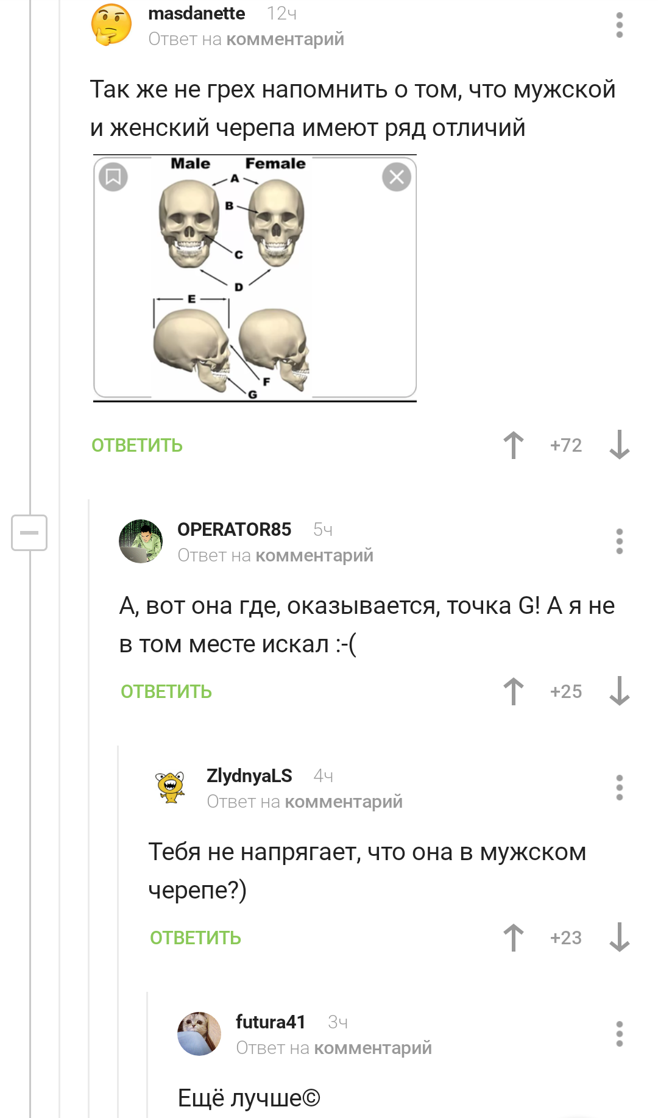Open three-dot menu for OPERATOR85's comment
Viewport: 658px width, 1118px height.
click(x=619, y=541)
